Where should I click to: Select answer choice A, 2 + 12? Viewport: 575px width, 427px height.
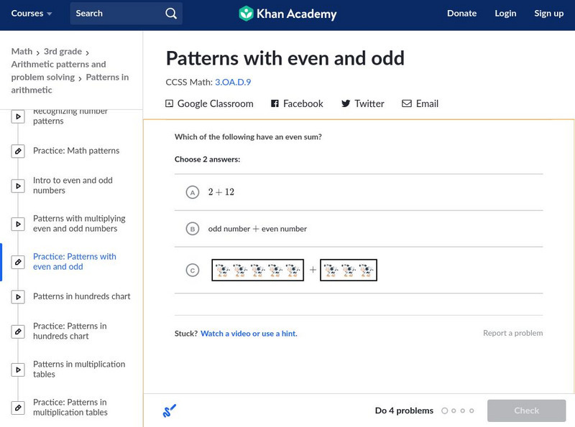click(192, 192)
